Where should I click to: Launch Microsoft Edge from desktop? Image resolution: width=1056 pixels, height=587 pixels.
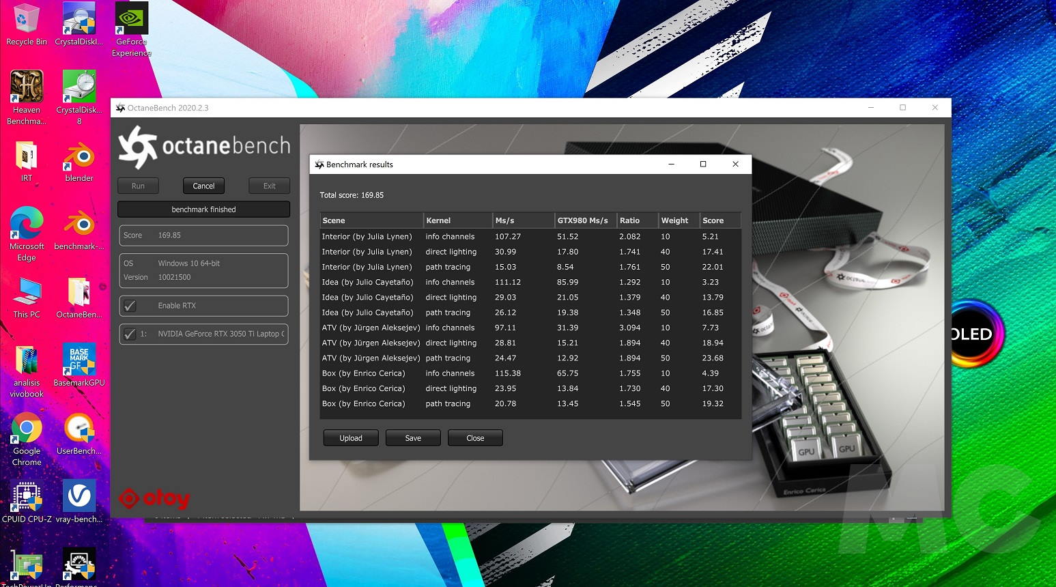tap(26, 225)
